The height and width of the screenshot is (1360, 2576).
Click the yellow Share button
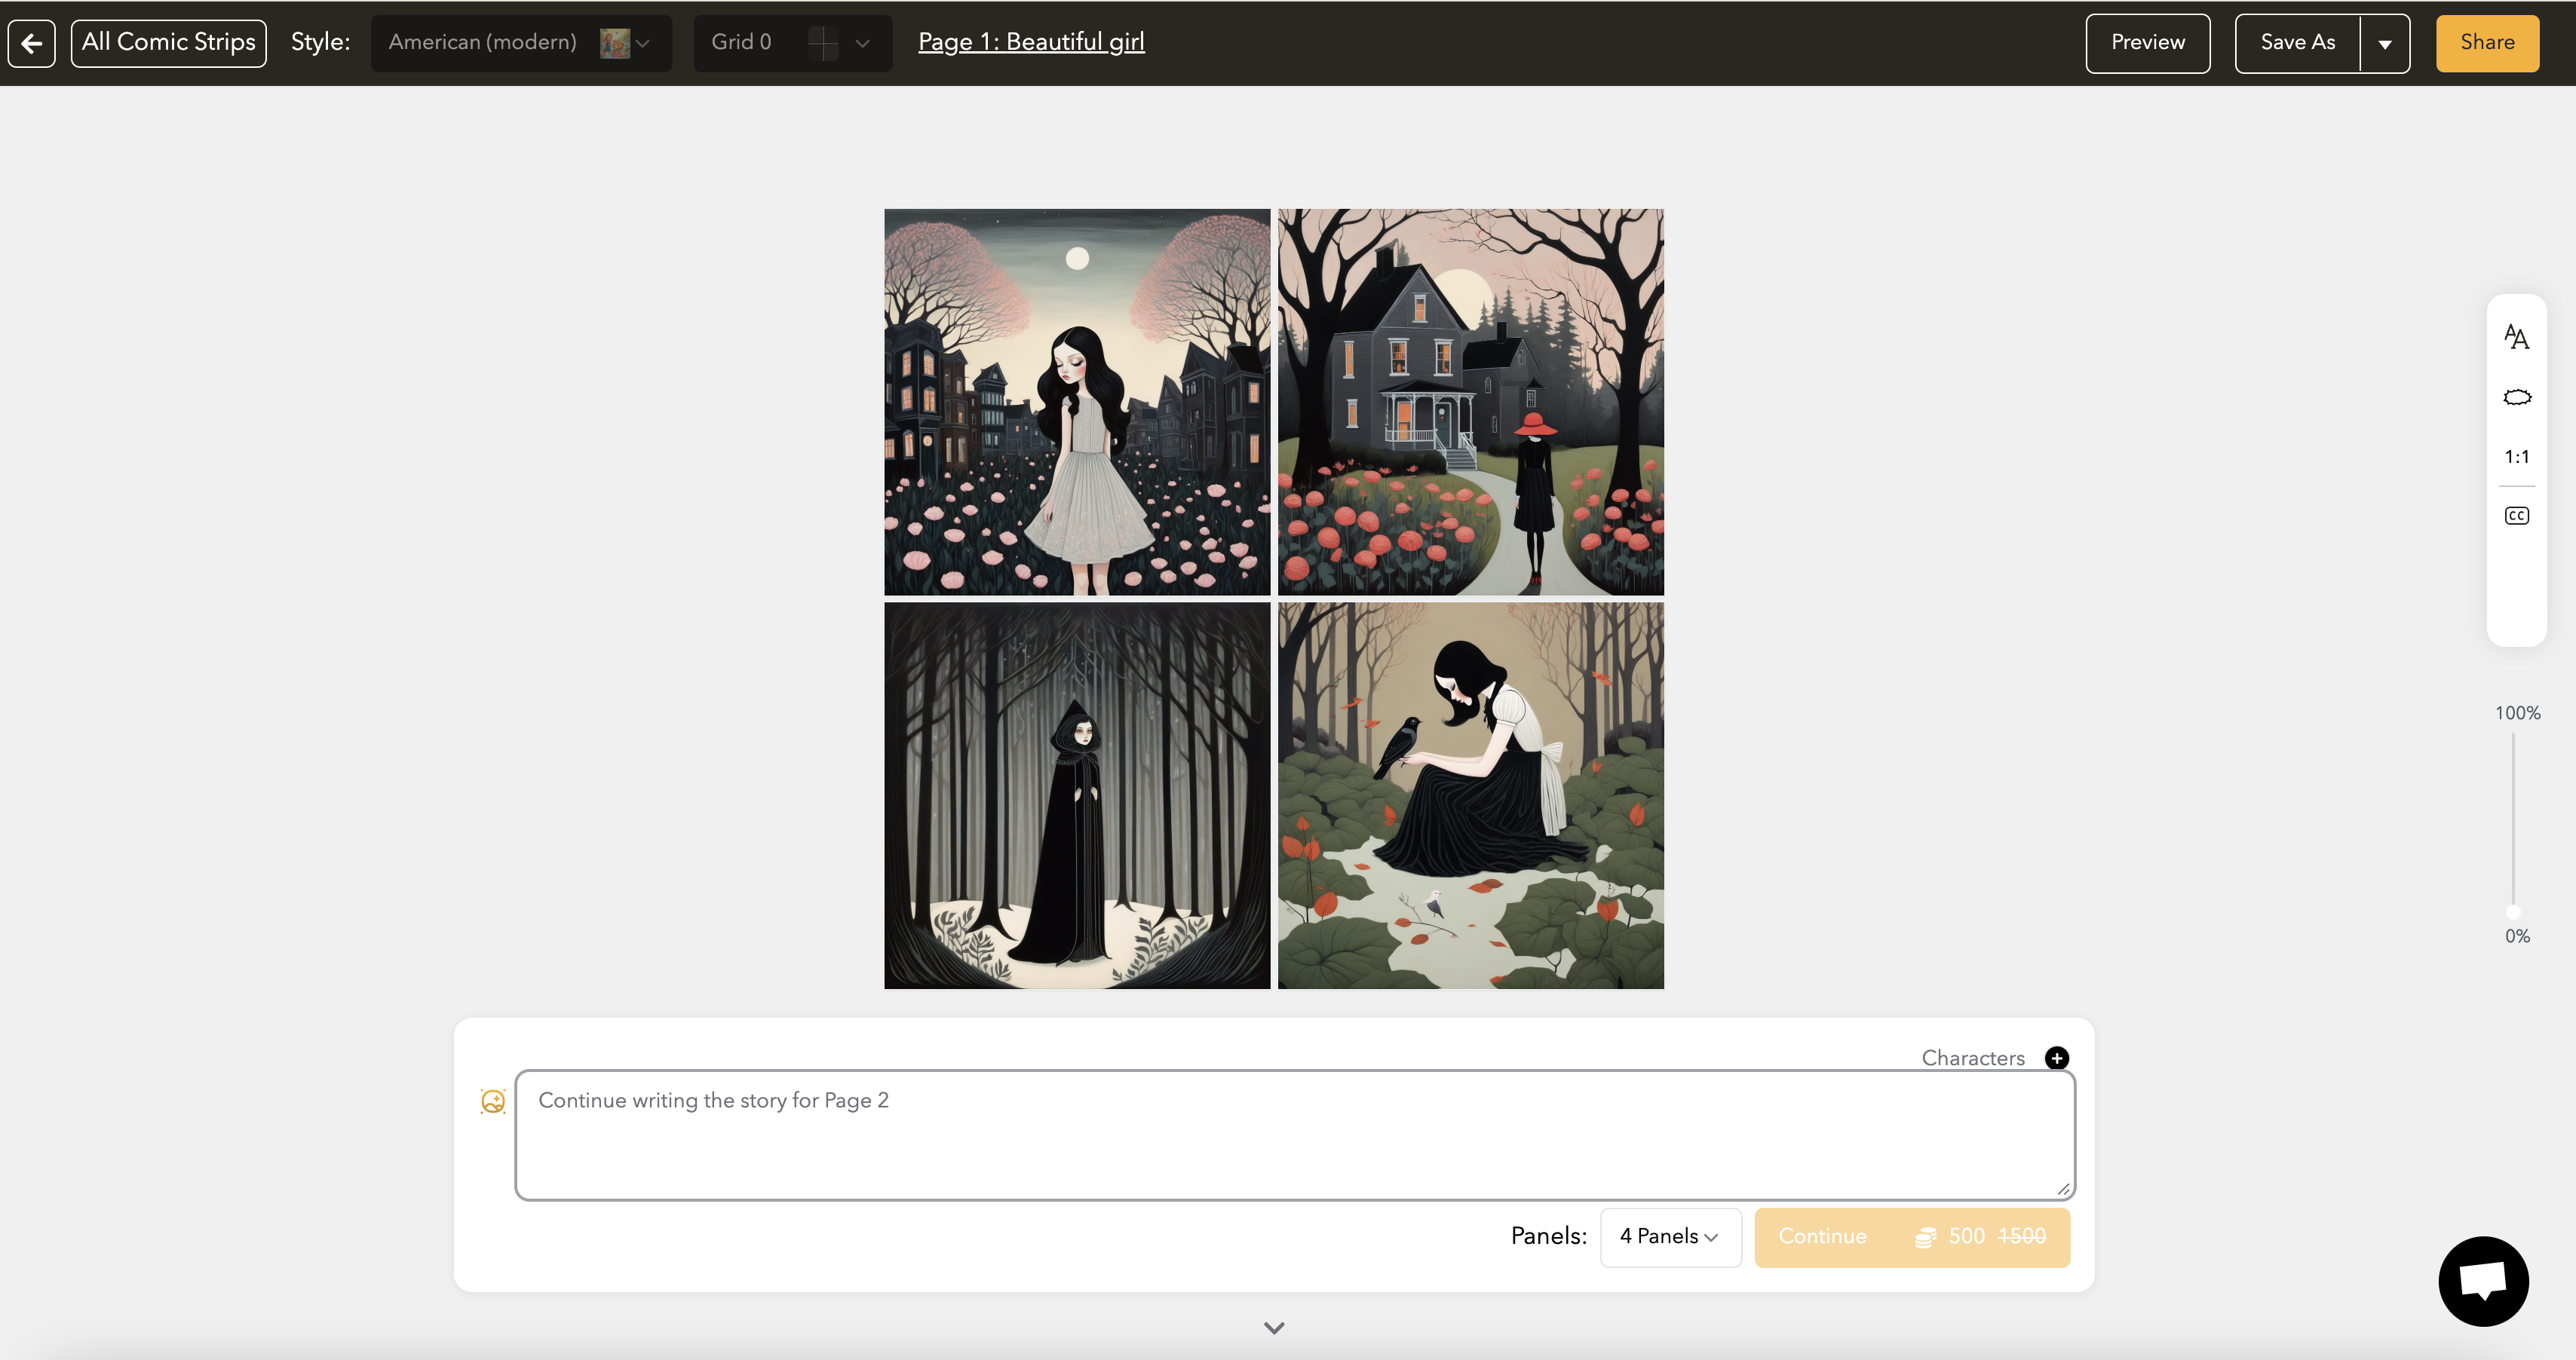(x=2486, y=43)
